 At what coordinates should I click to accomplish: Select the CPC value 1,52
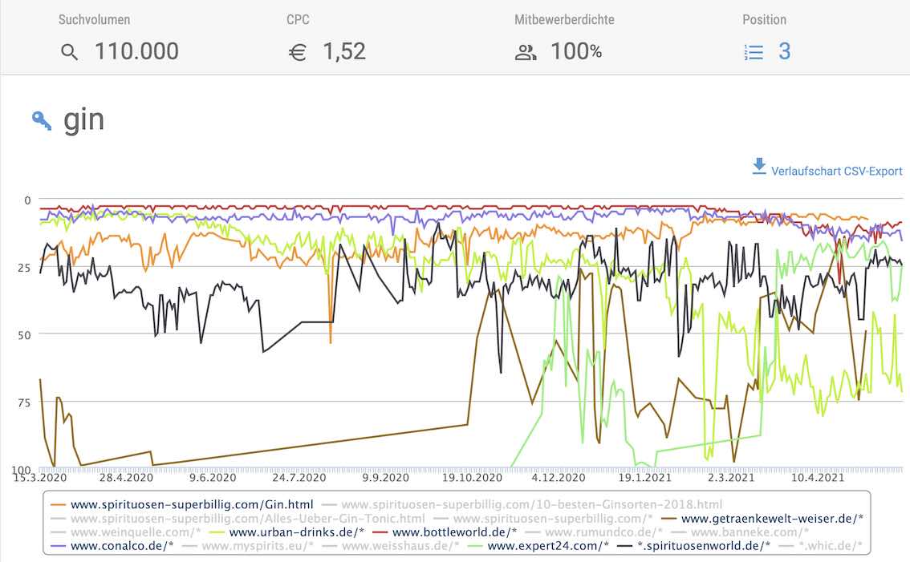pos(344,51)
